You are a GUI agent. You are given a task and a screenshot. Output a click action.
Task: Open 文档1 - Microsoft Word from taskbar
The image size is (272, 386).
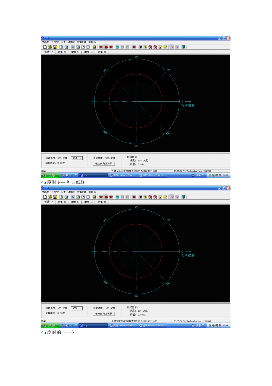coord(123,175)
